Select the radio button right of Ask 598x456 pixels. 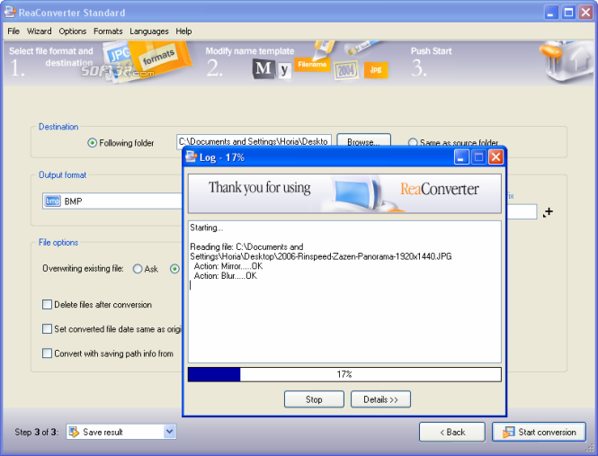(174, 269)
